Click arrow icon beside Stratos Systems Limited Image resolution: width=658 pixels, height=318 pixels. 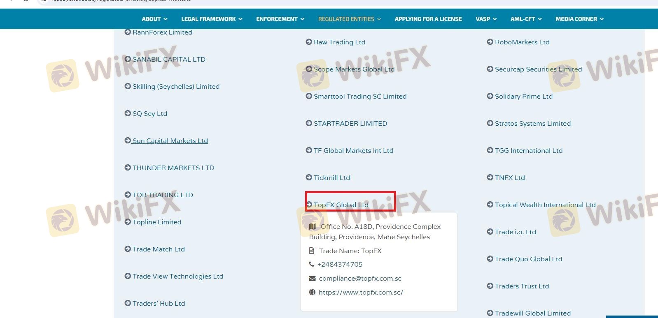pyautogui.click(x=490, y=123)
